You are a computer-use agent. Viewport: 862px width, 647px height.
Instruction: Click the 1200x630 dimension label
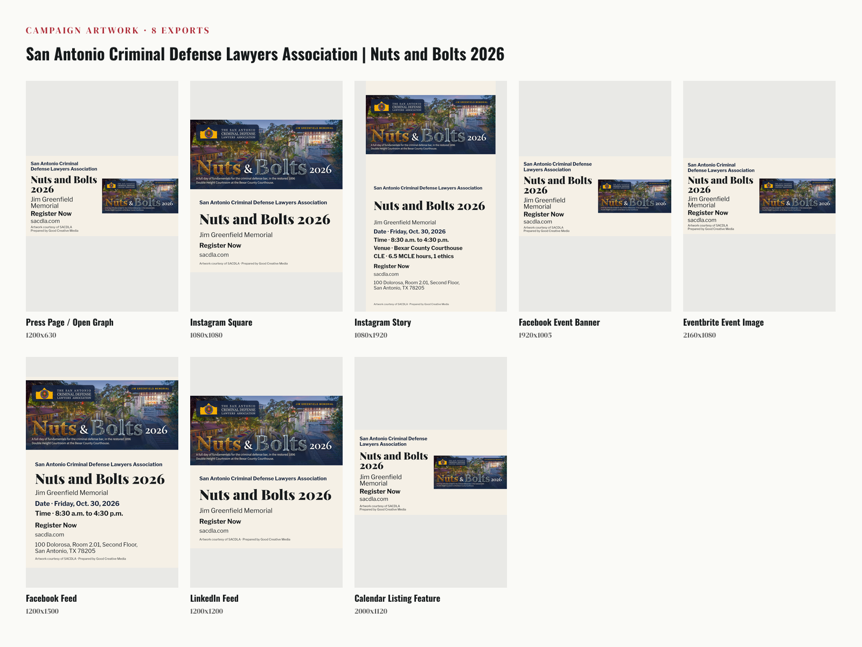pyautogui.click(x=41, y=335)
